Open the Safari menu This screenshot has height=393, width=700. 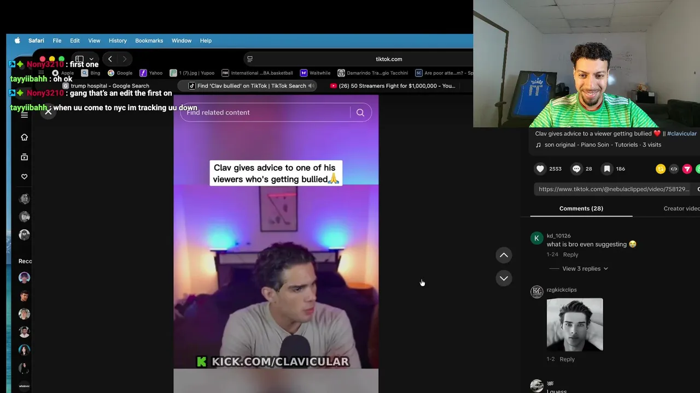click(x=36, y=40)
